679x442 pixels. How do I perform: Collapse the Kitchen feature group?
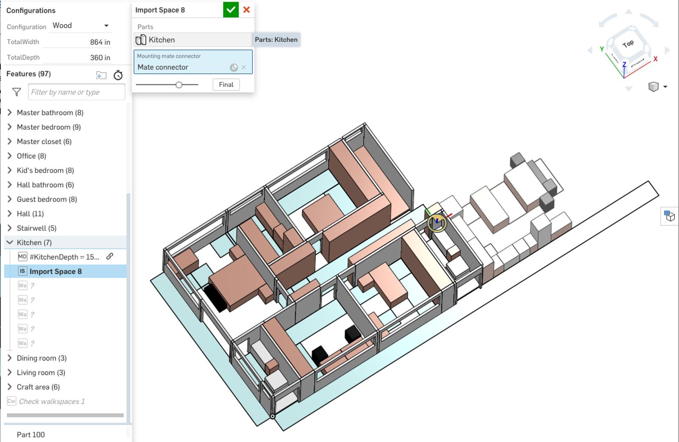point(9,242)
